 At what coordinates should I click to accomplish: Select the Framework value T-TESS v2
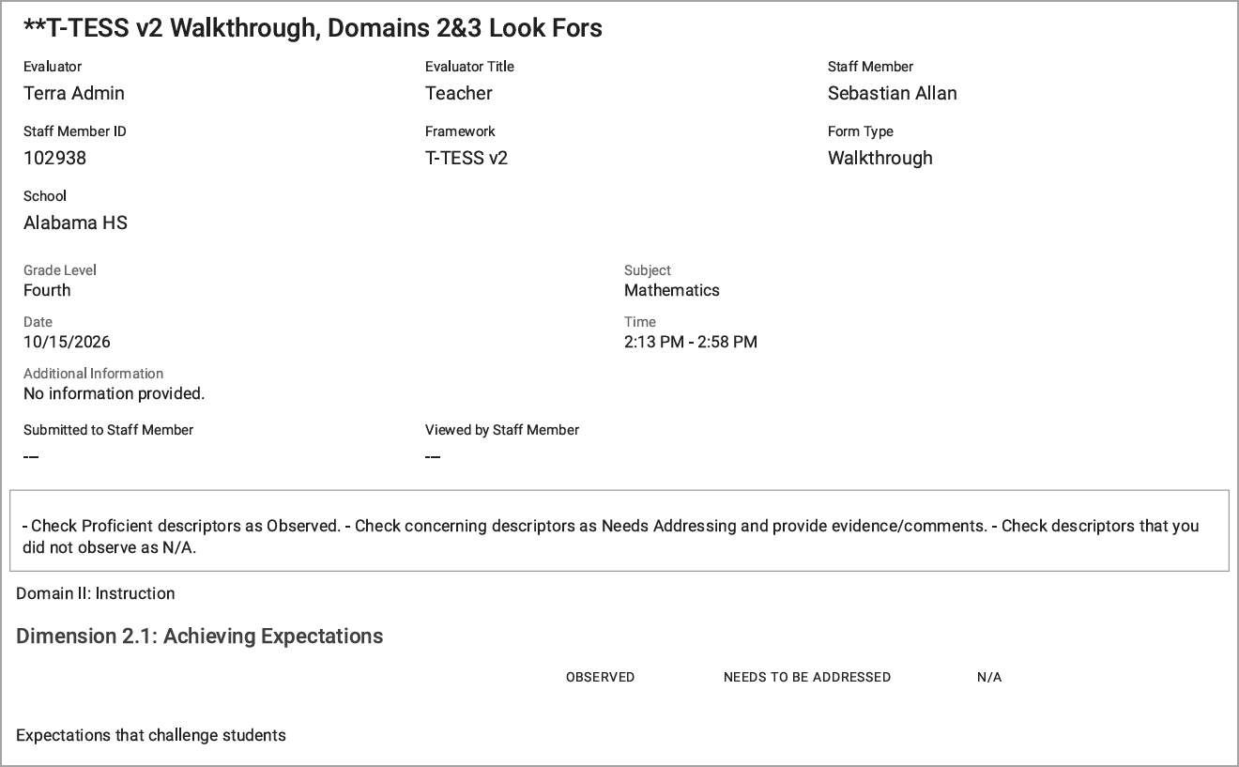coord(467,158)
